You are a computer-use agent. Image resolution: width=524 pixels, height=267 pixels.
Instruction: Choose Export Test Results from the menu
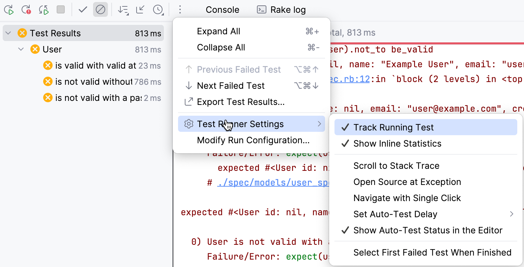pos(240,102)
